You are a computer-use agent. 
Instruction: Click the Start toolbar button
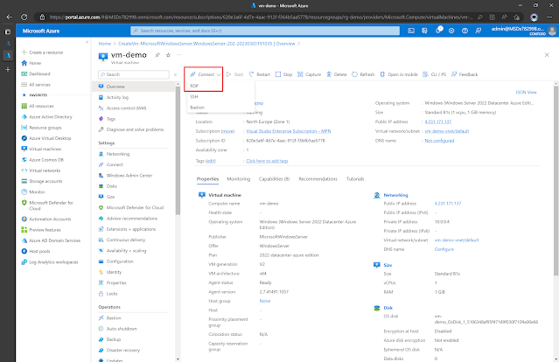[235, 74]
